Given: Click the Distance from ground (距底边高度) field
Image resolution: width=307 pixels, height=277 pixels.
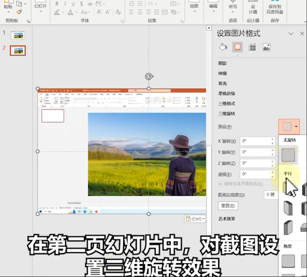Looking at the screenshot, I should [271, 195].
